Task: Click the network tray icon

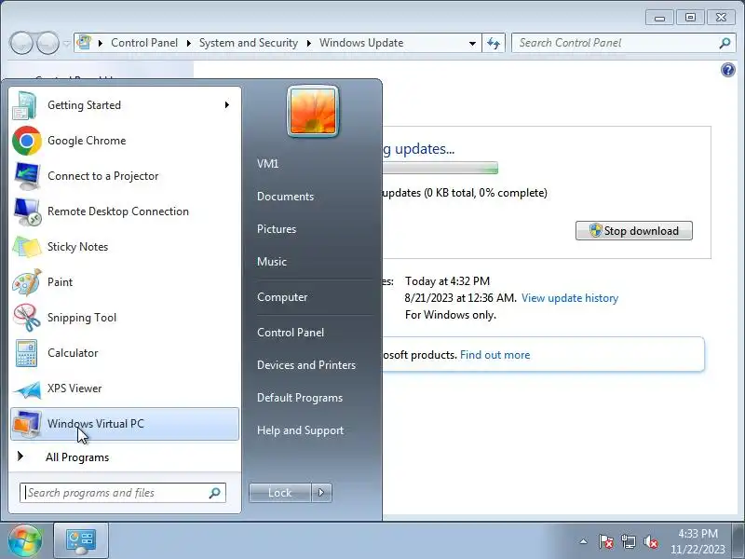Action: (628, 541)
